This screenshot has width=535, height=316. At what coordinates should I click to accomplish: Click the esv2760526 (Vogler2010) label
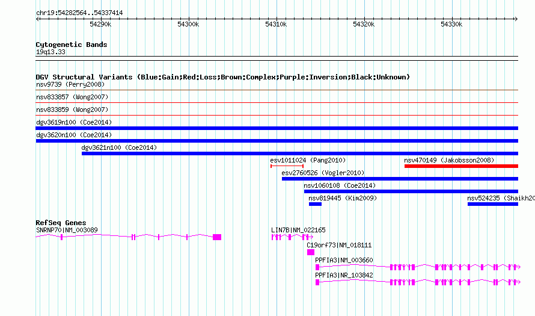coord(323,173)
